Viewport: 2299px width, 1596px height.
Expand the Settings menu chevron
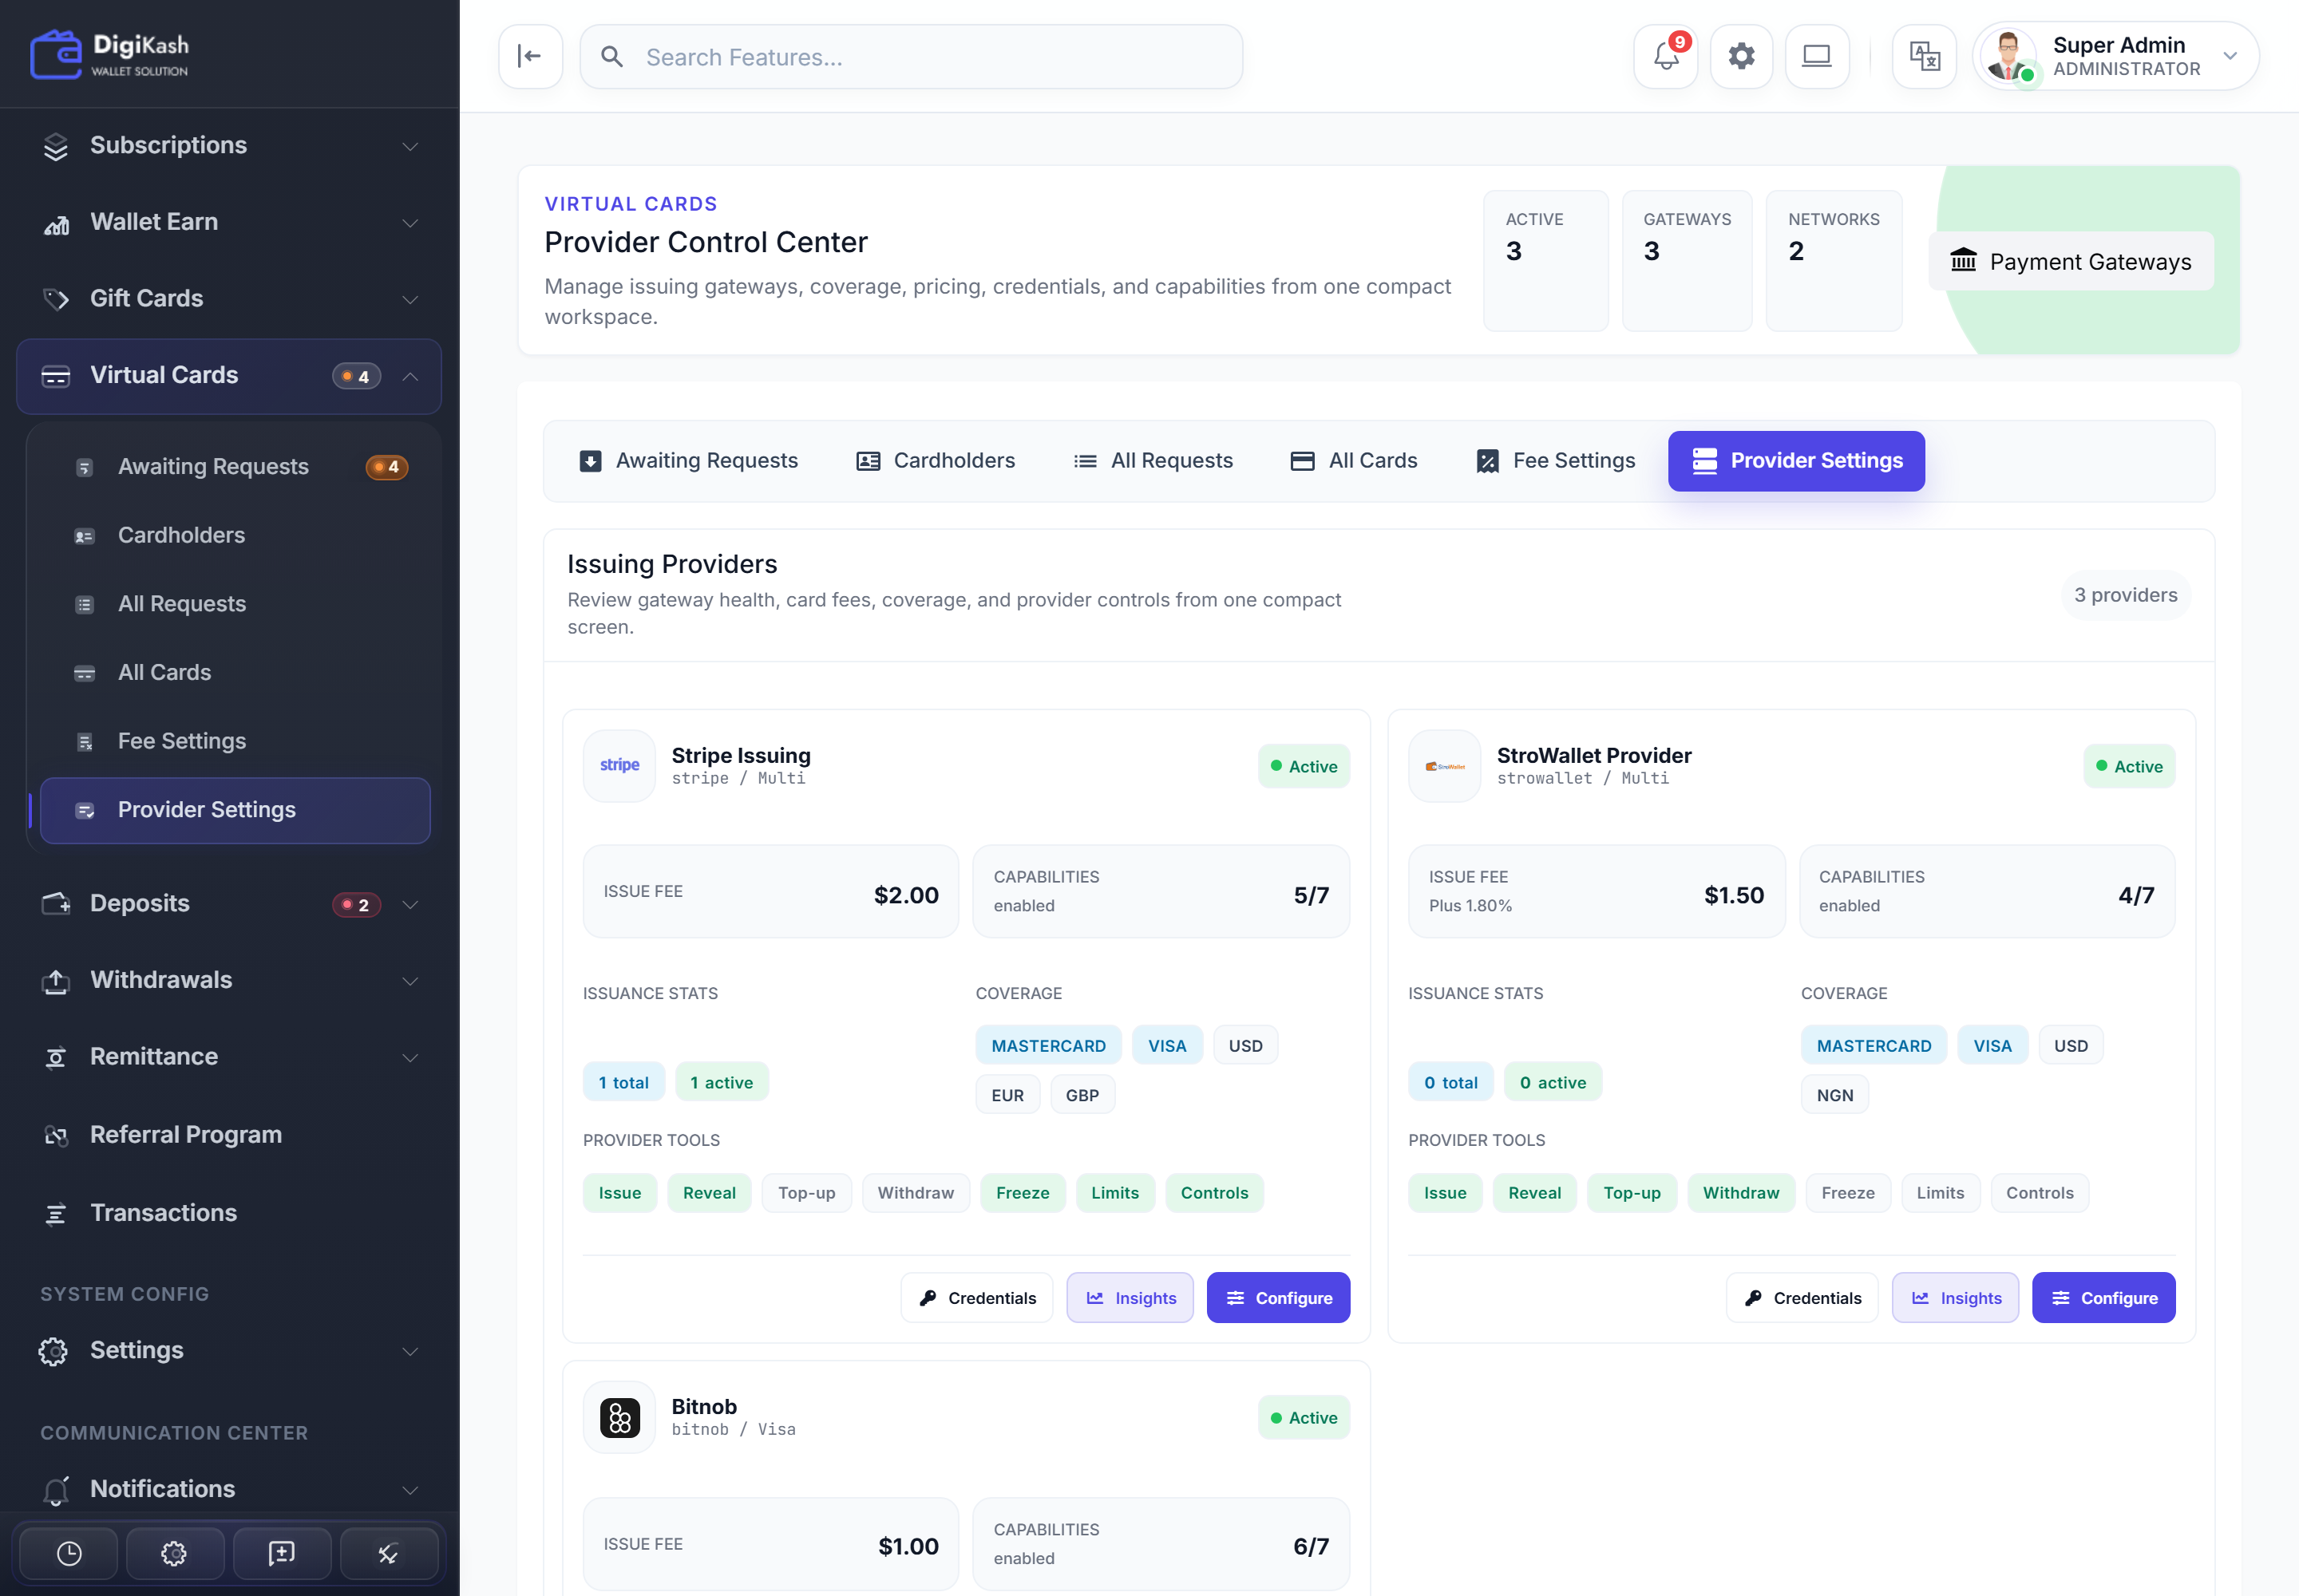click(410, 1351)
